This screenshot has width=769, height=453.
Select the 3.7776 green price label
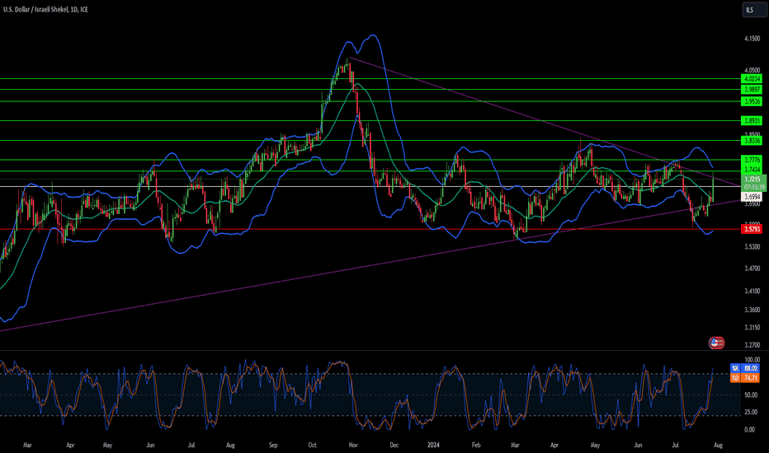click(752, 160)
